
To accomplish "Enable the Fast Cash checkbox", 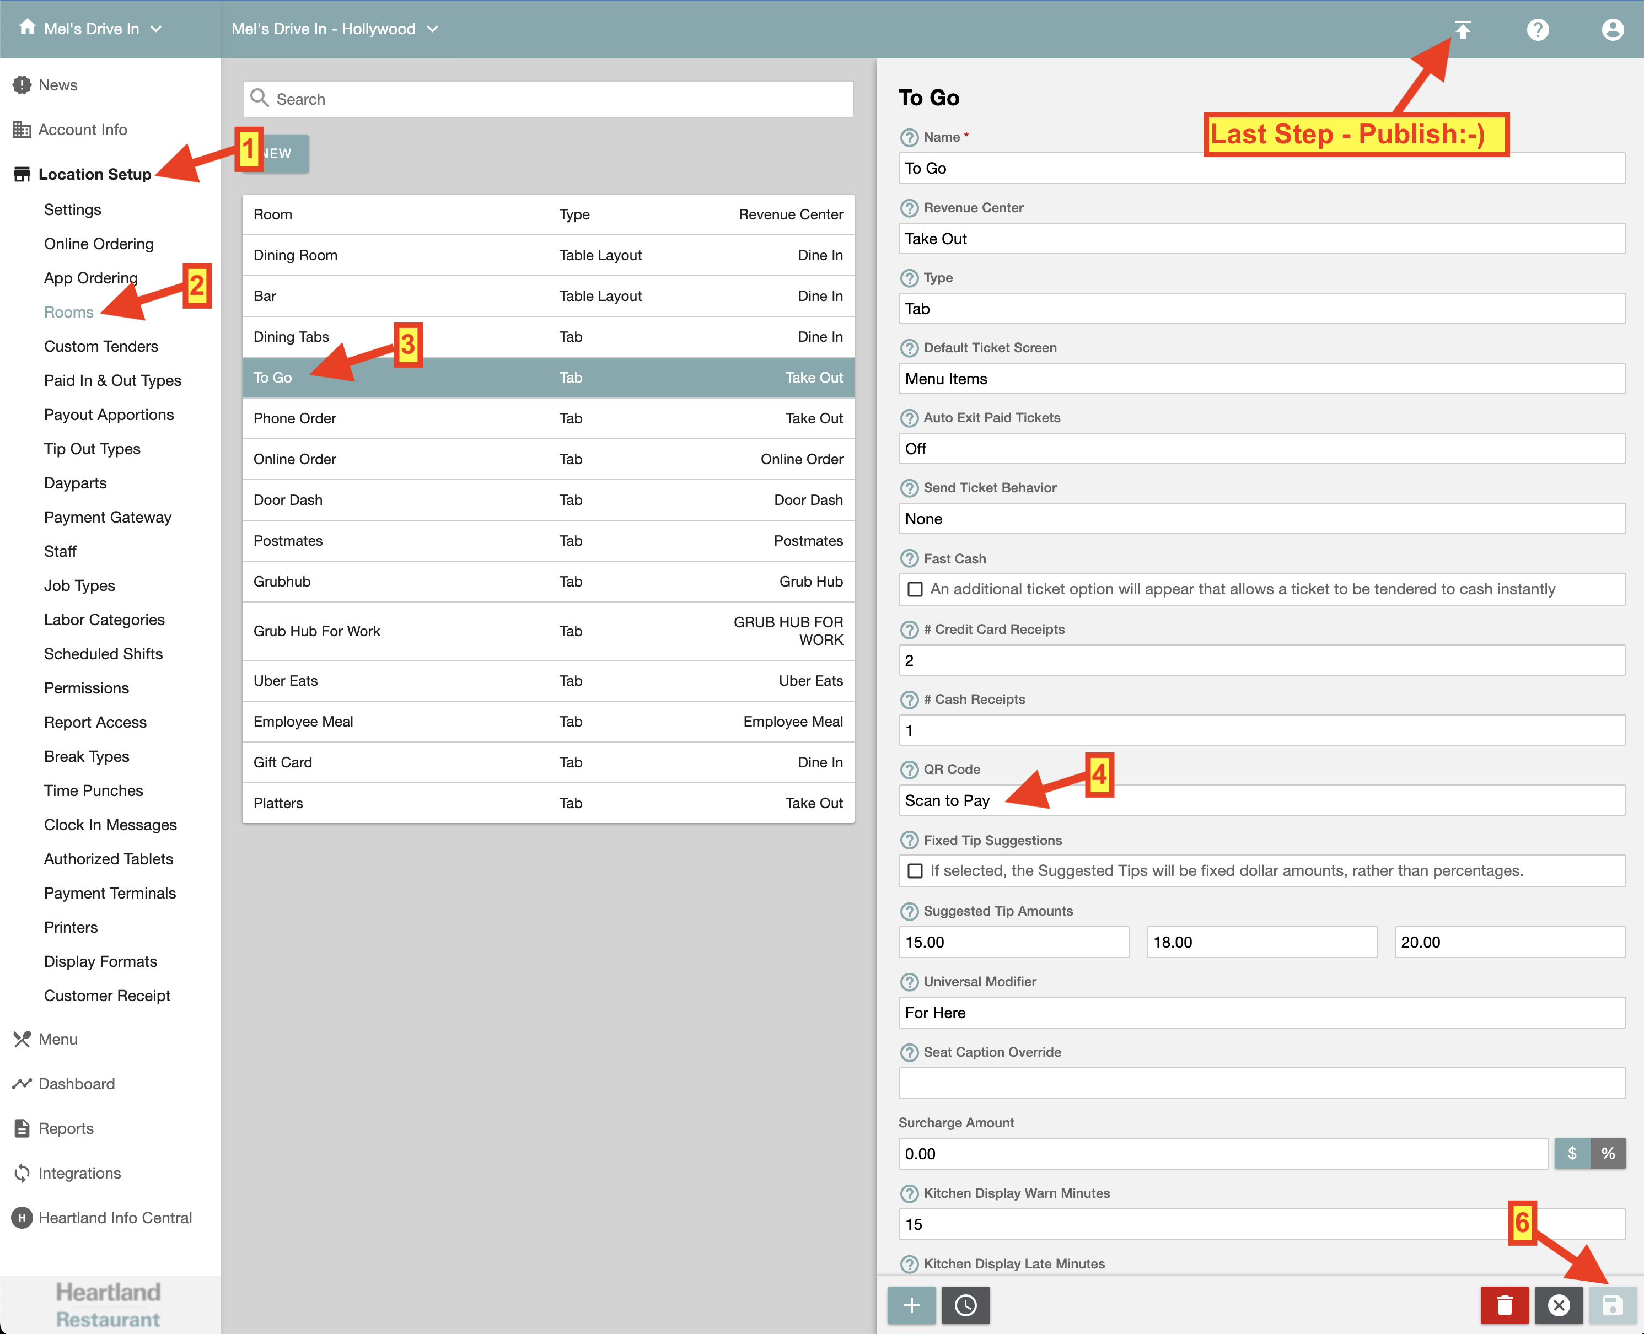I will [x=915, y=589].
